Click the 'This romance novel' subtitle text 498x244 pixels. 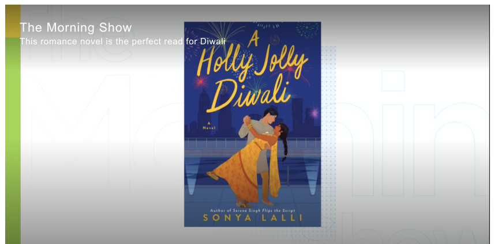122,41
